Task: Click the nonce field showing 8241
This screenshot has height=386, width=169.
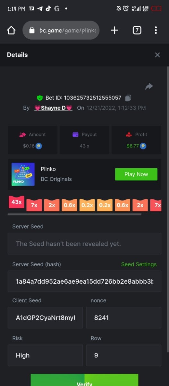Action: pos(124,318)
